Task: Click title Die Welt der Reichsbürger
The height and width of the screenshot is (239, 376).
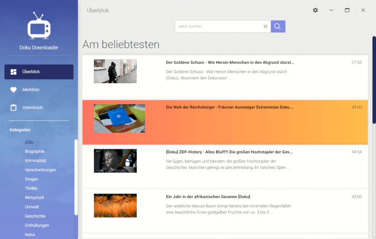Action: click(x=230, y=107)
